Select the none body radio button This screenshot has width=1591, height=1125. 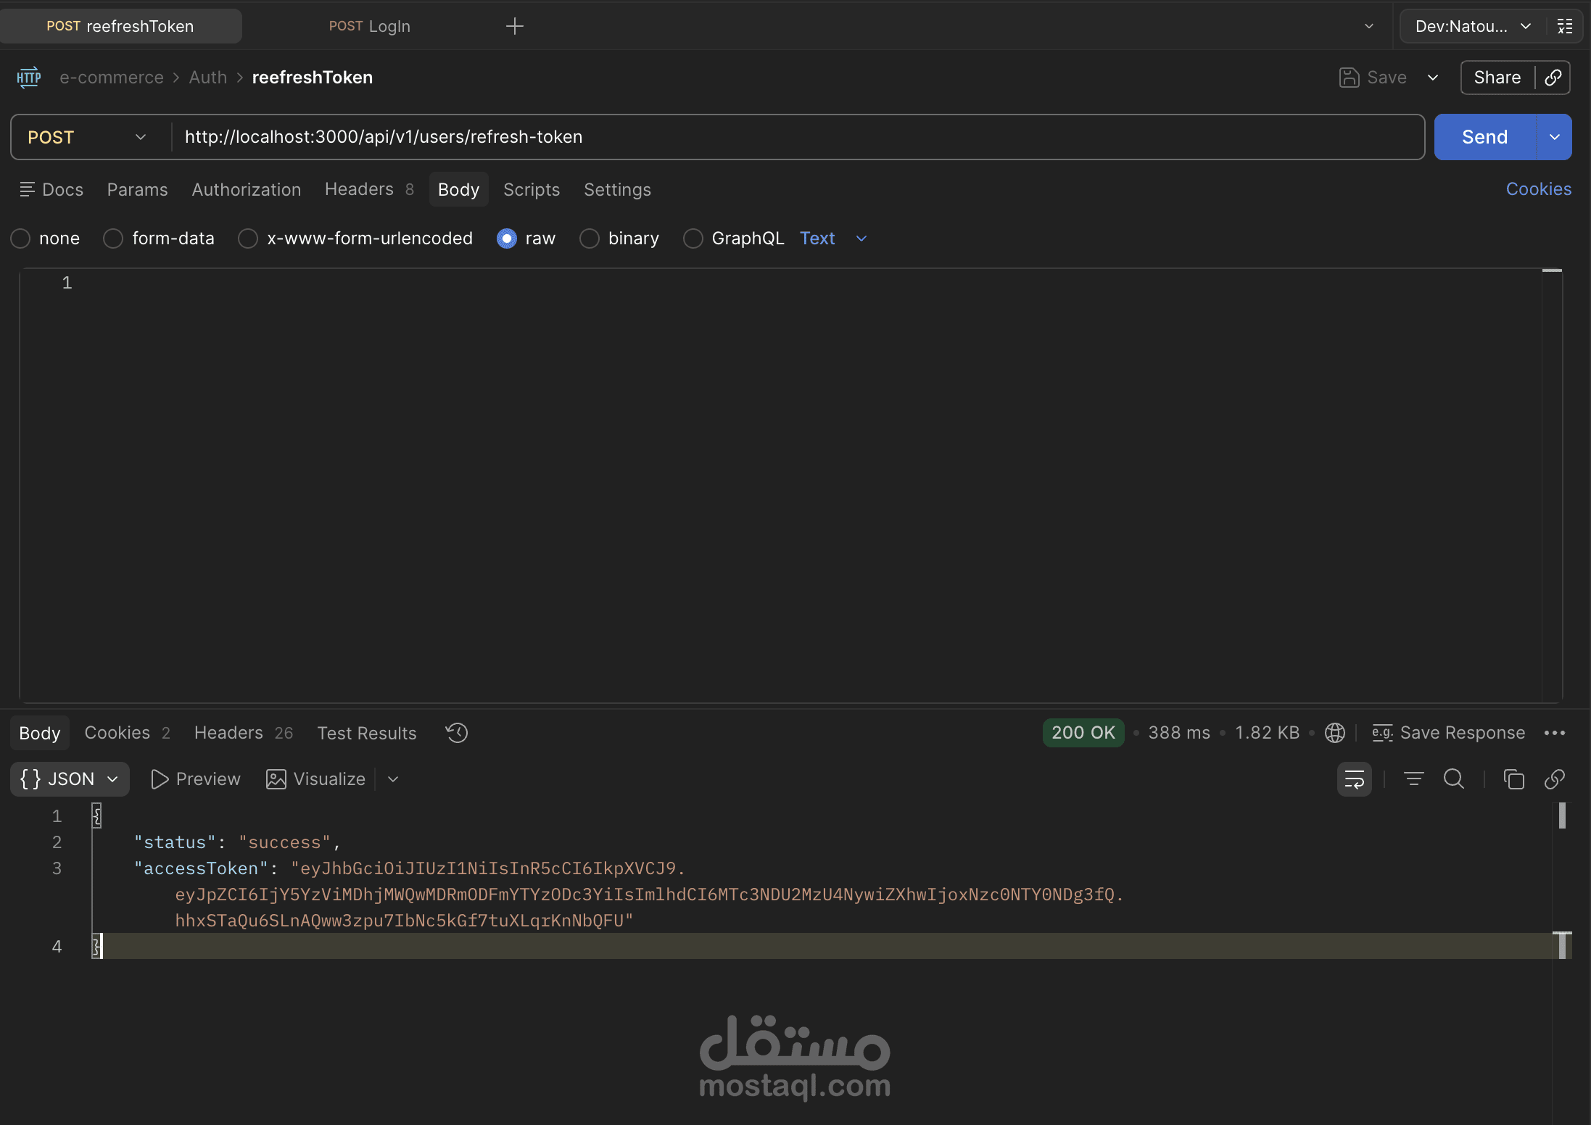click(x=20, y=238)
